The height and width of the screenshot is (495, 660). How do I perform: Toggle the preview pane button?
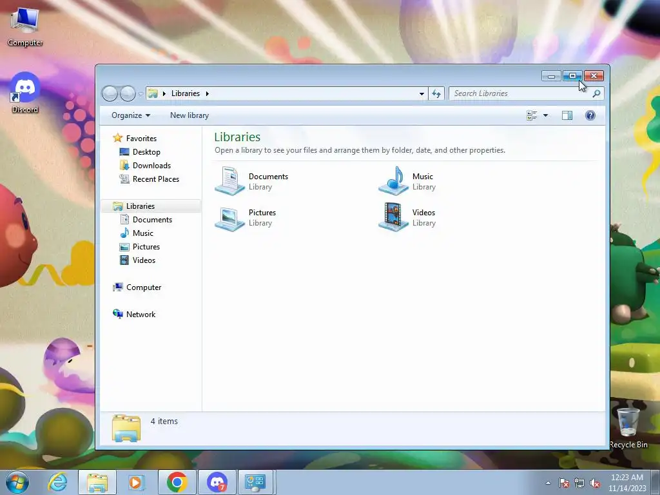567,115
